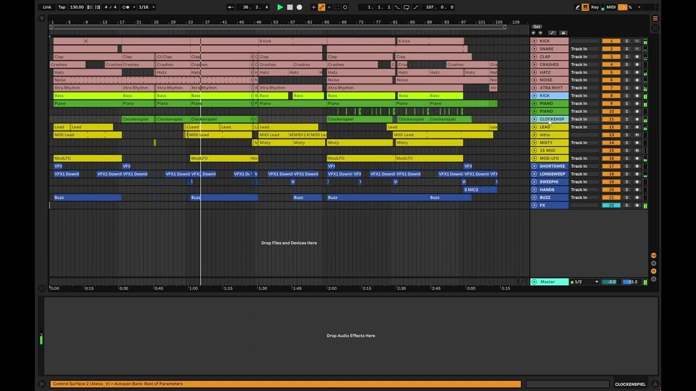The height and width of the screenshot is (391, 696).
Task: Launch the KICK track's pink play icon
Action: pos(534,41)
